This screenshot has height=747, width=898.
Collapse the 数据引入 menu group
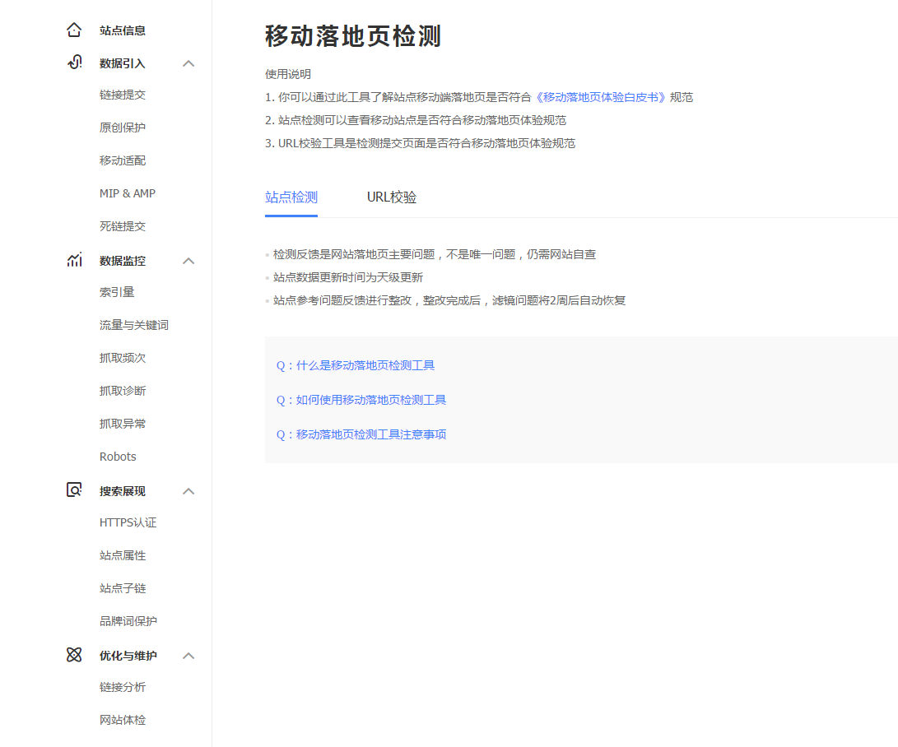point(188,63)
